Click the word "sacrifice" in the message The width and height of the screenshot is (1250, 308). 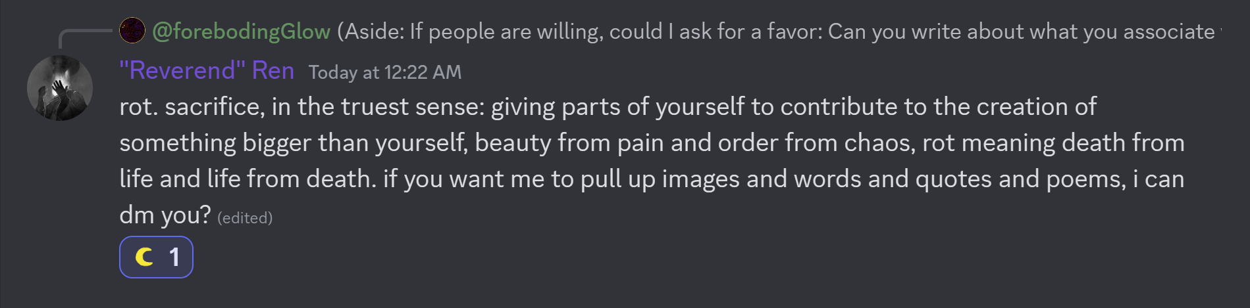pyautogui.click(x=212, y=106)
